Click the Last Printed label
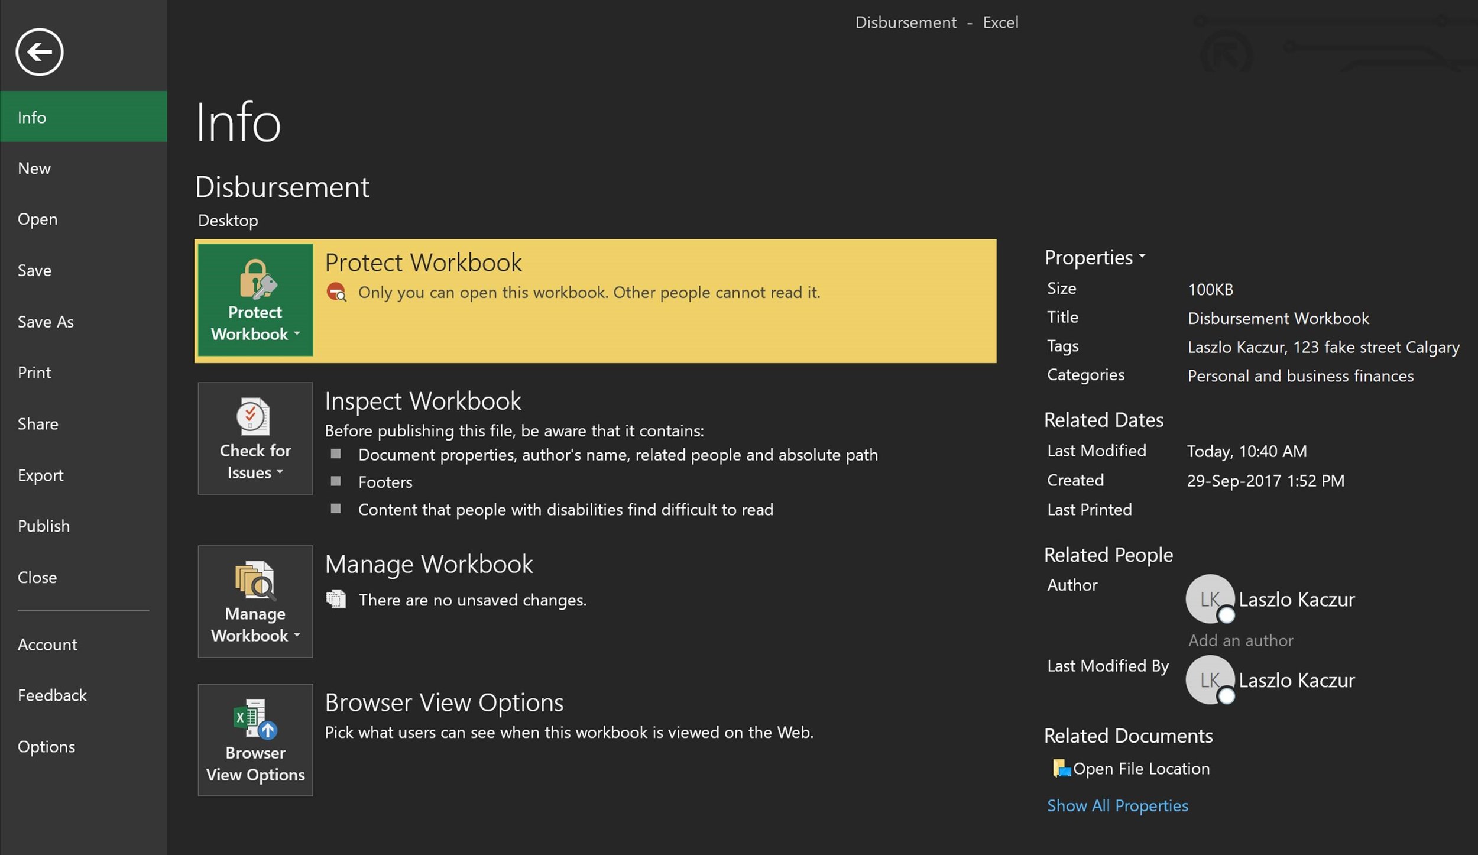The width and height of the screenshot is (1478, 855). pos(1089,510)
